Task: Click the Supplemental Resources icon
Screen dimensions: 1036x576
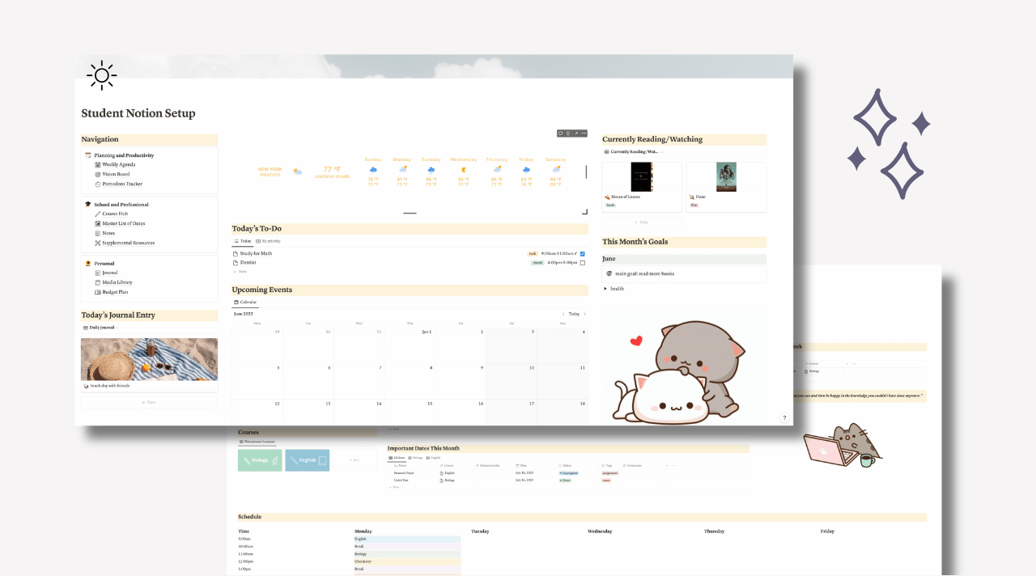Action: click(x=97, y=243)
